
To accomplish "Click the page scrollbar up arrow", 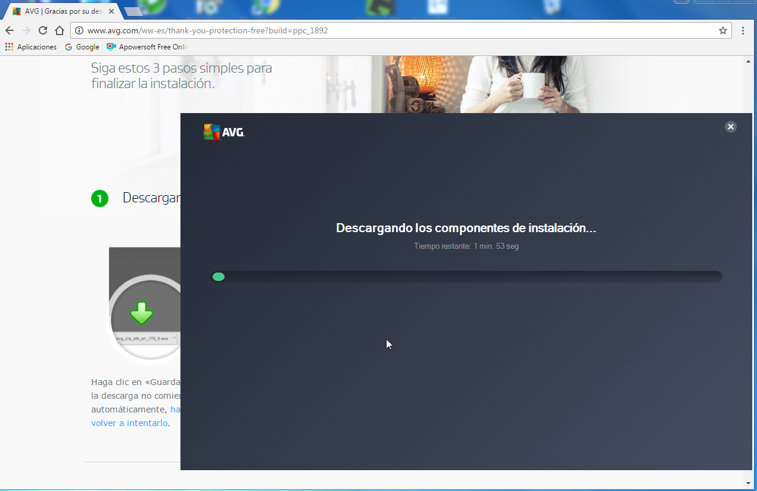I will [749, 61].
